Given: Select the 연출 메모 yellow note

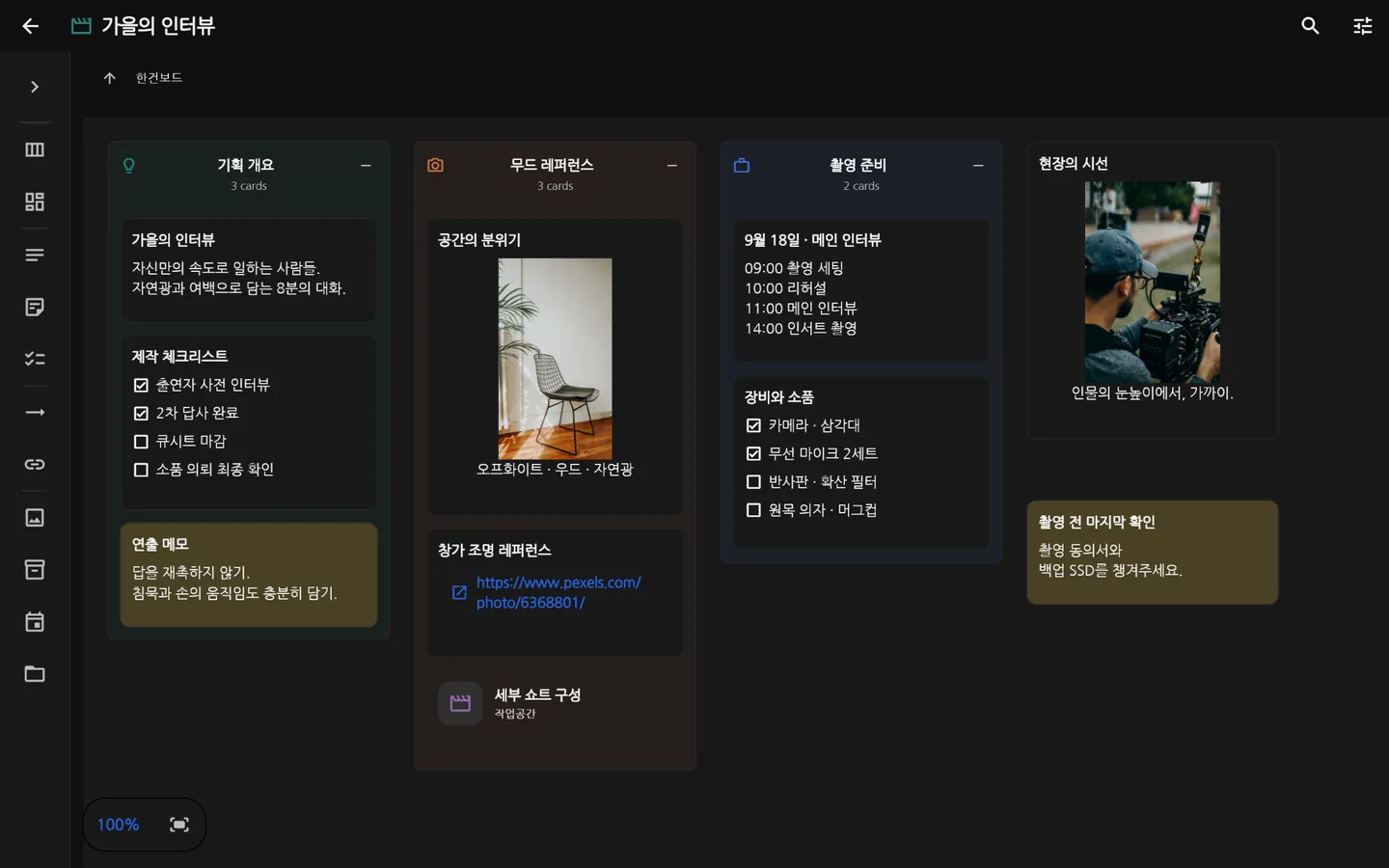Looking at the screenshot, I should click(249, 575).
